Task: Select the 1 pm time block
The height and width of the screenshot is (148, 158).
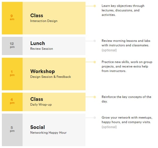Action: 12,74
